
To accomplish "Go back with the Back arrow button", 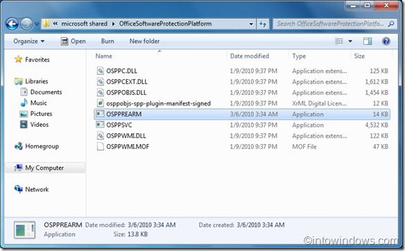I will point(12,24).
